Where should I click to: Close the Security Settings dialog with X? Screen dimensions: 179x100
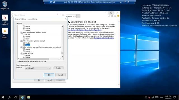65,19
